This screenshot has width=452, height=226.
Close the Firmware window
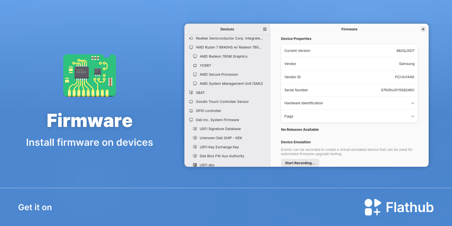click(423, 29)
